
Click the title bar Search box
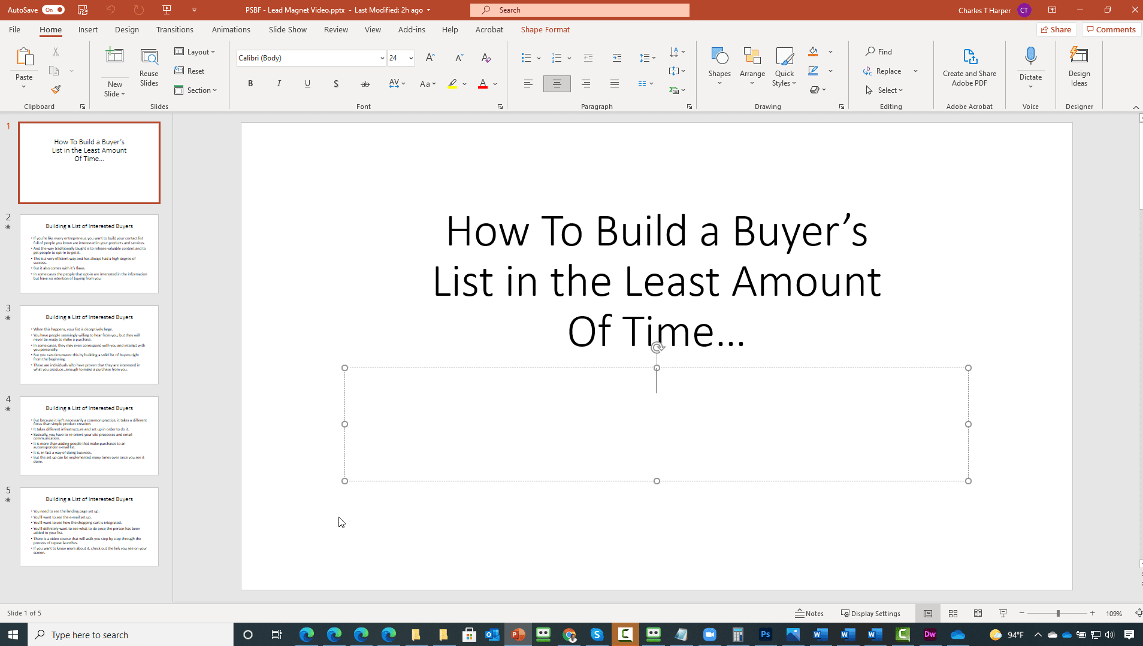tap(580, 10)
